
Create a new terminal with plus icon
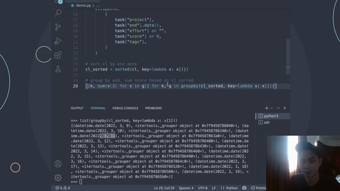point(267,108)
